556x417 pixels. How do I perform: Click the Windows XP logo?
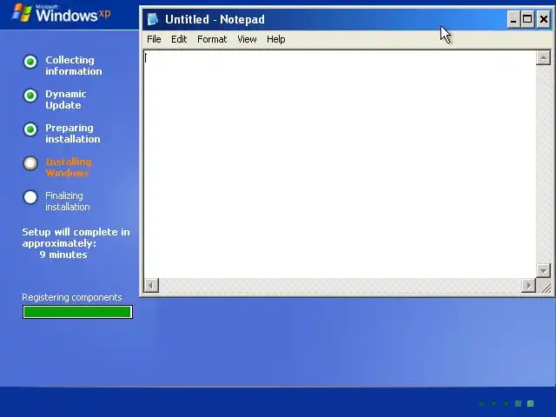[61, 14]
